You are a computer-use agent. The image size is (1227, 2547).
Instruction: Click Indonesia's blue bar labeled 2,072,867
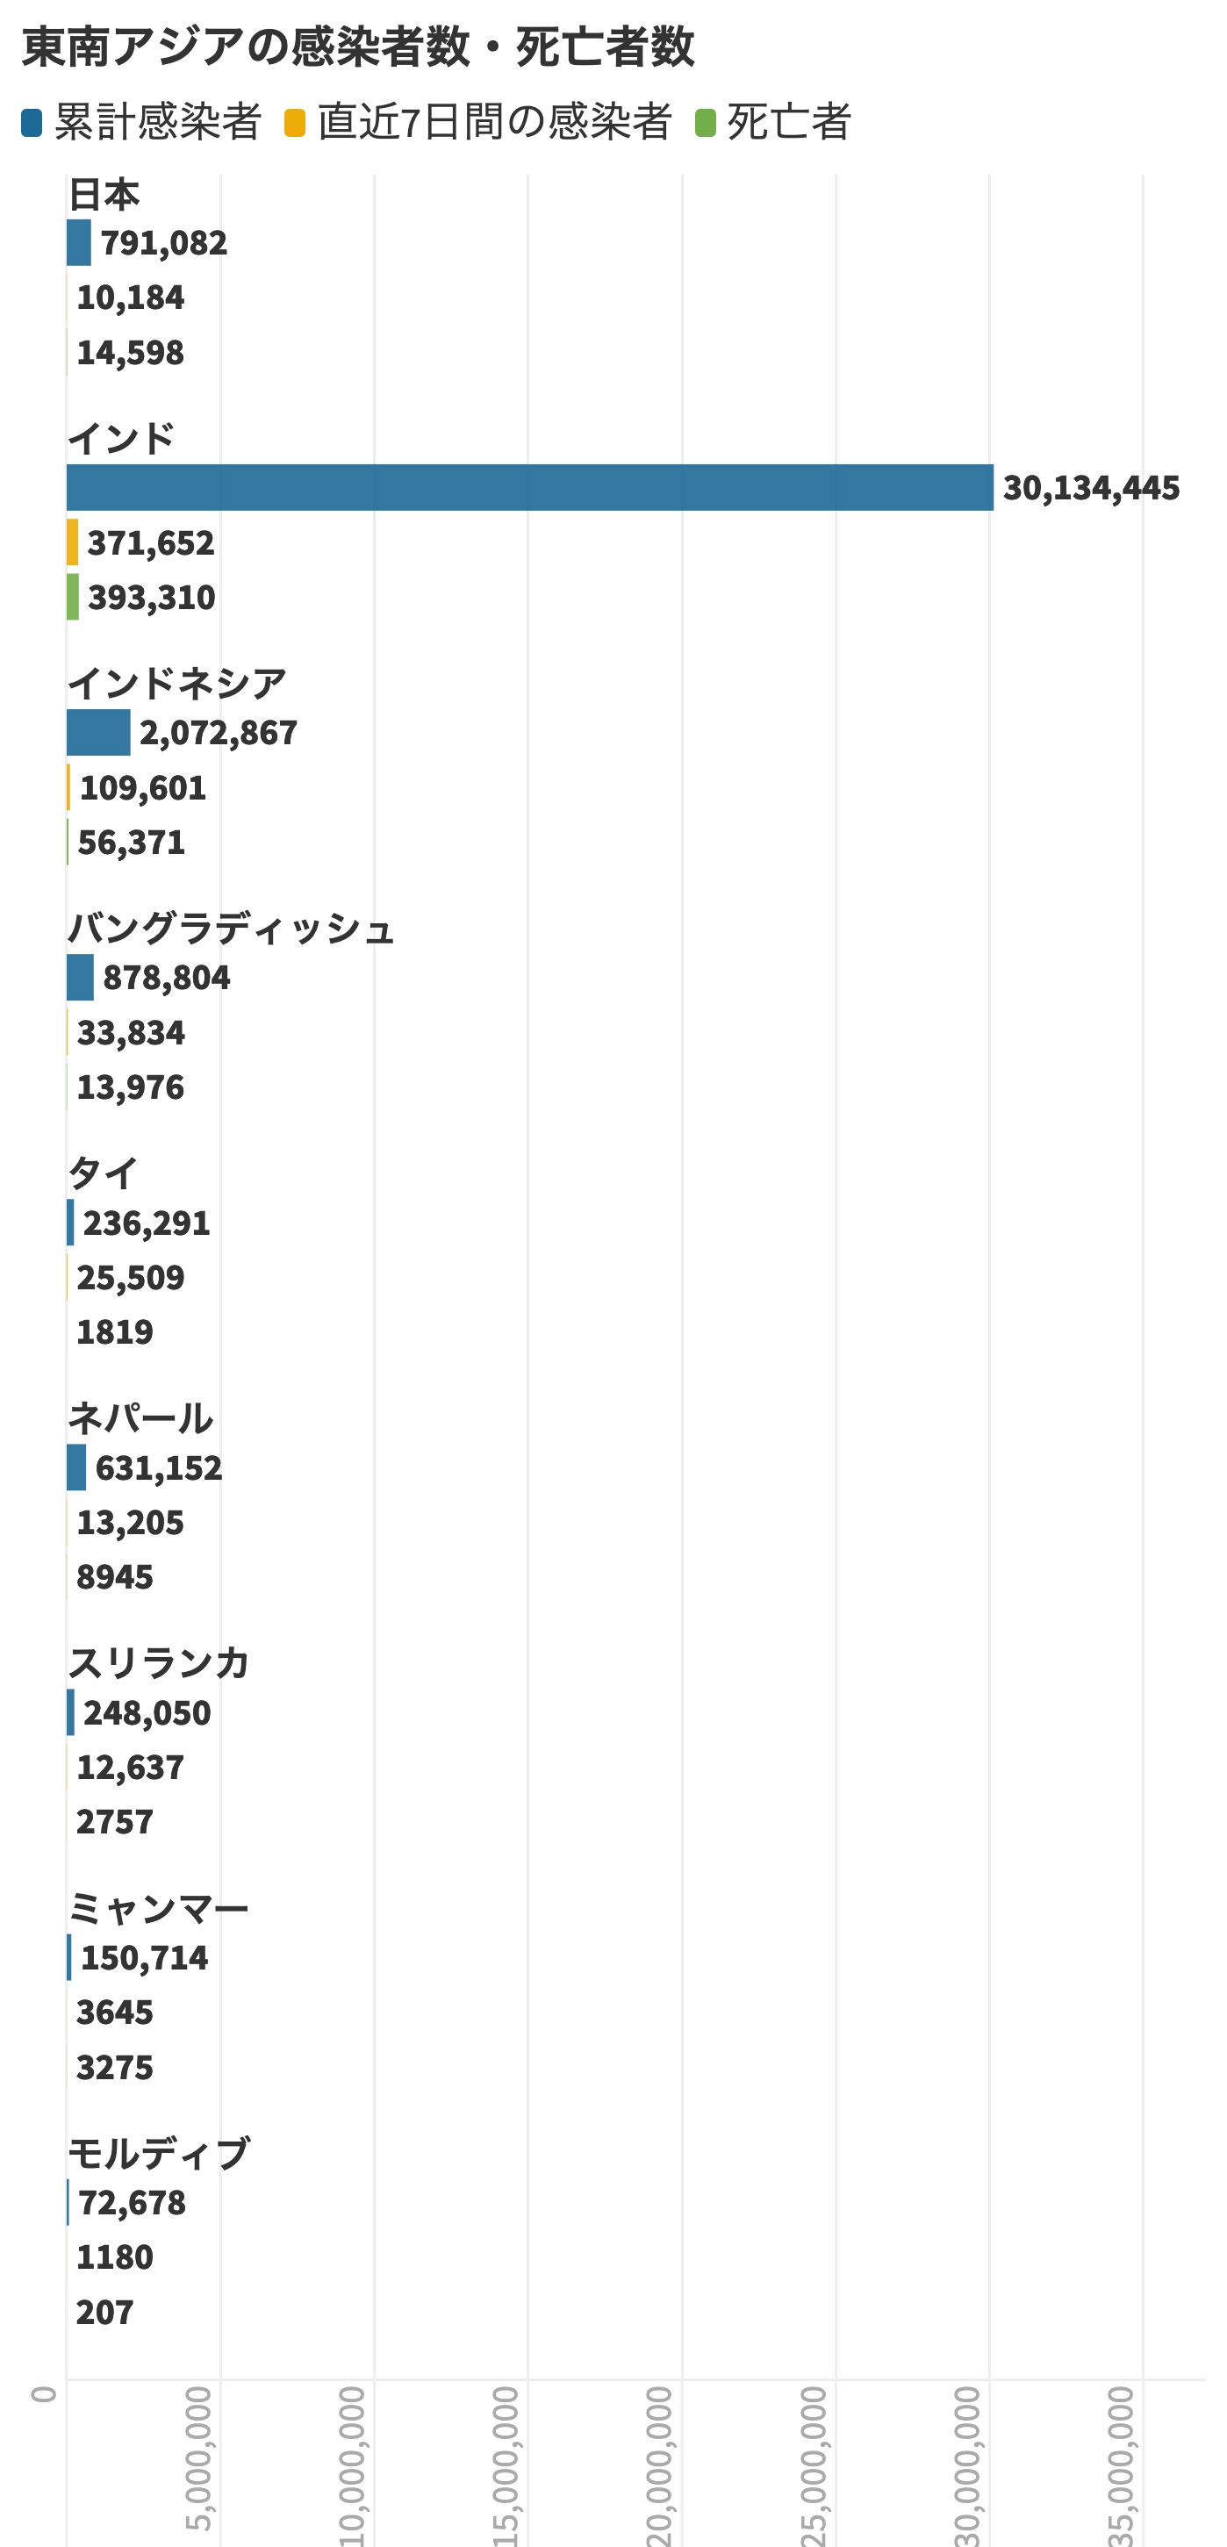tap(99, 732)
